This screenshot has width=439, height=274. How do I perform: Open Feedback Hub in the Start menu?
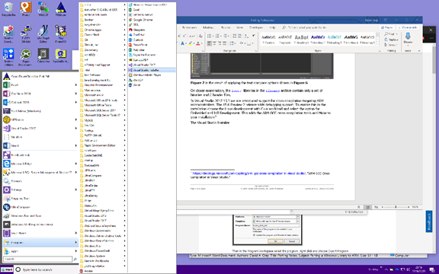pos(40,155)
